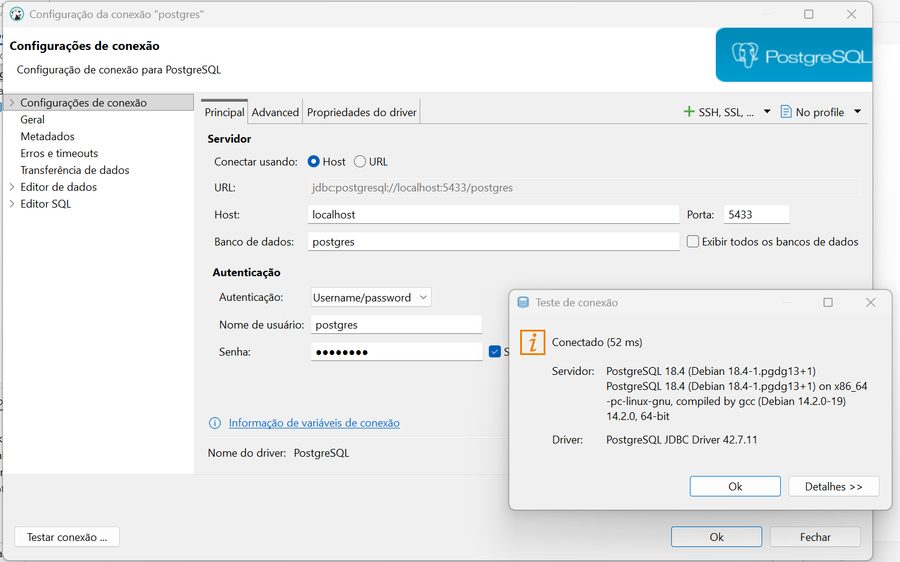Click the green plus SSH, SSL icon
Screen dimensions: 900x562
coord(689,111)
